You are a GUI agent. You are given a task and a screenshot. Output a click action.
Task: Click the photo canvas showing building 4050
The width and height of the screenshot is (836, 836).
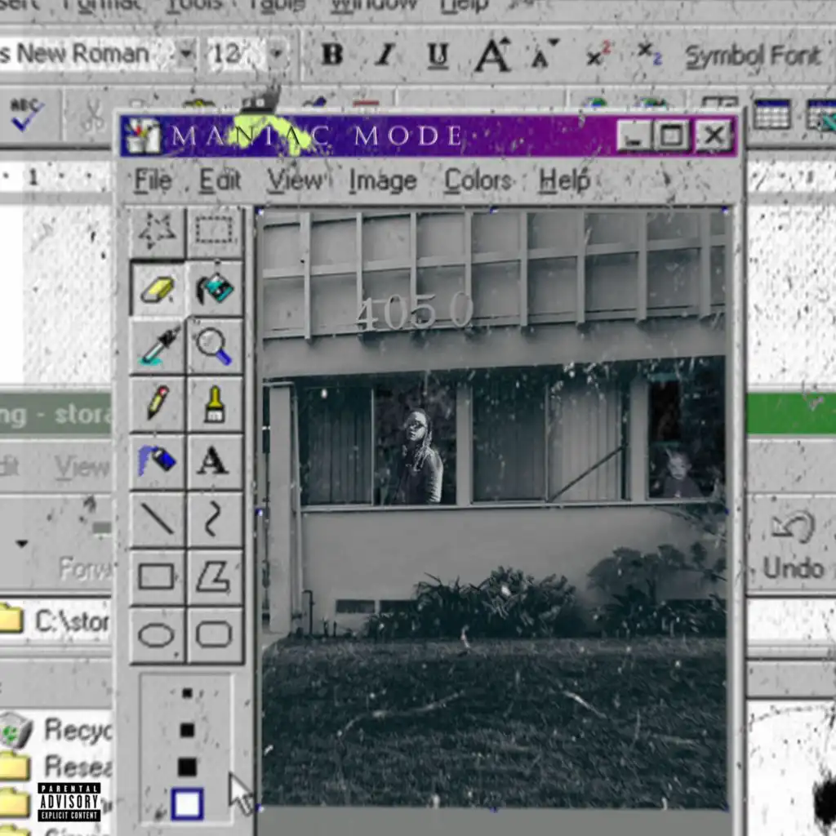[494, 509]
